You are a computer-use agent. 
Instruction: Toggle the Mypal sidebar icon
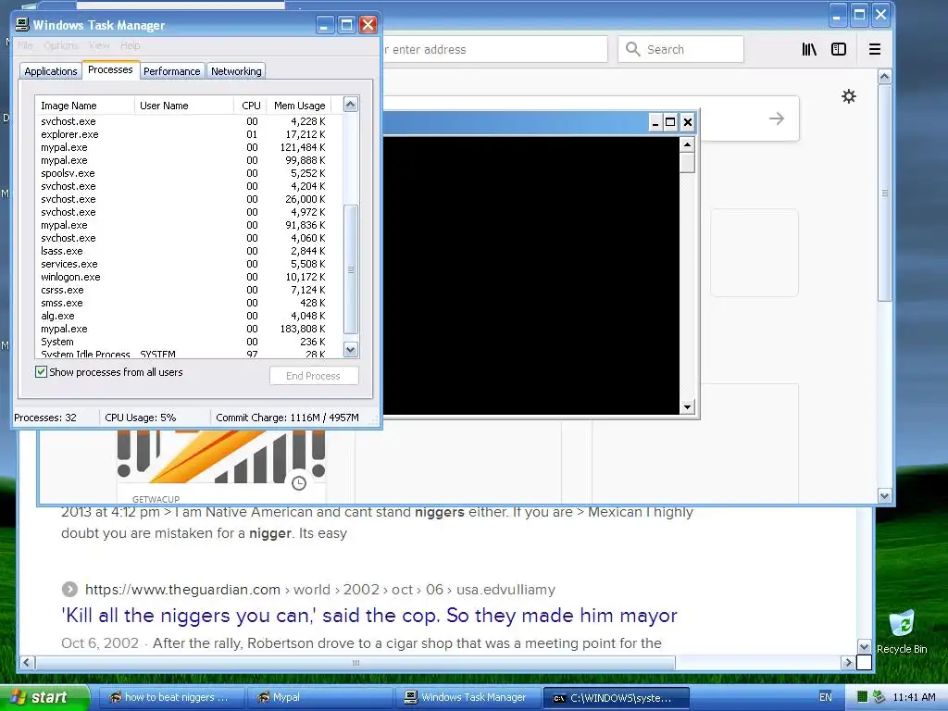click(839, 50)
